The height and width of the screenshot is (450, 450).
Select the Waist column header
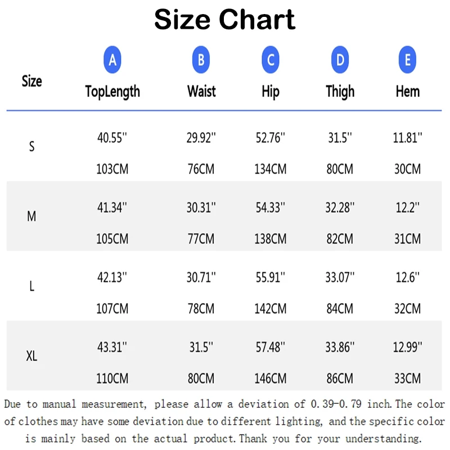pyautogui.click(x=201, y=92)
